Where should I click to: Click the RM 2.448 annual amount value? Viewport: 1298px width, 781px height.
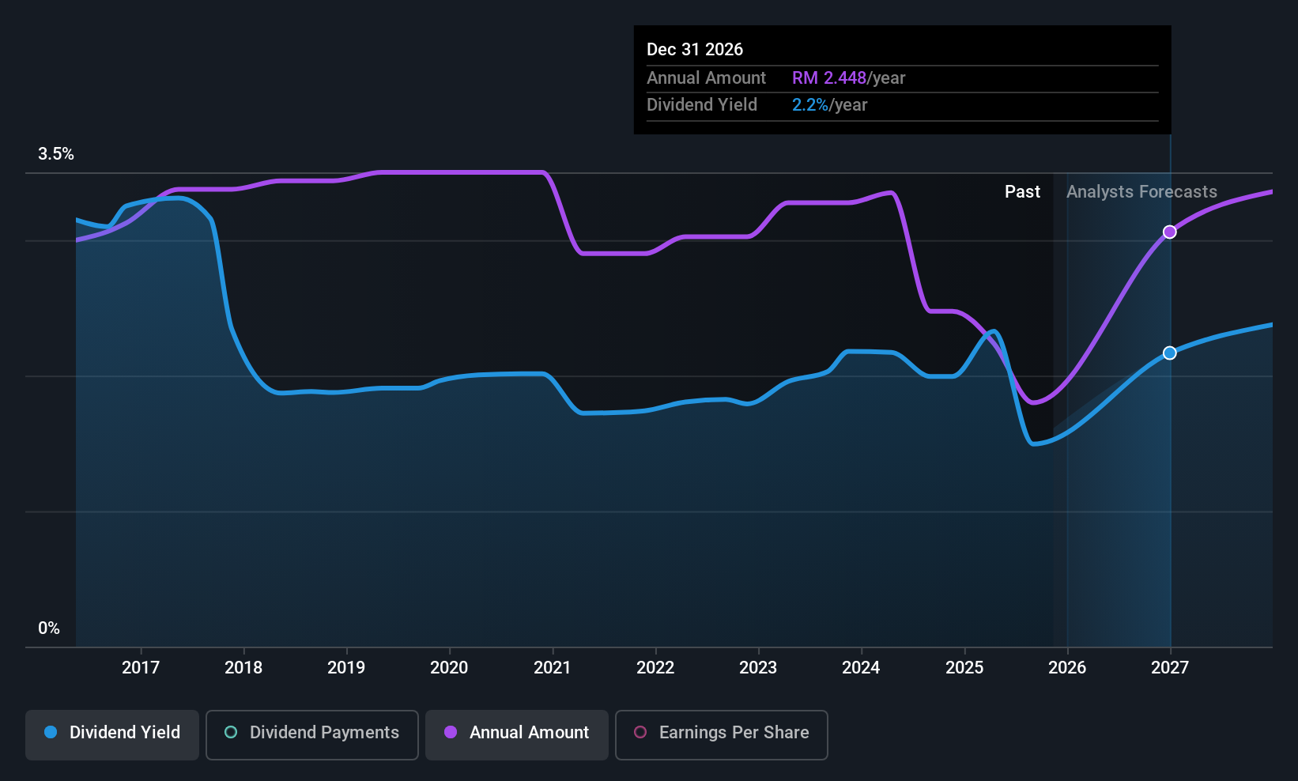click(x=829, y=78)
